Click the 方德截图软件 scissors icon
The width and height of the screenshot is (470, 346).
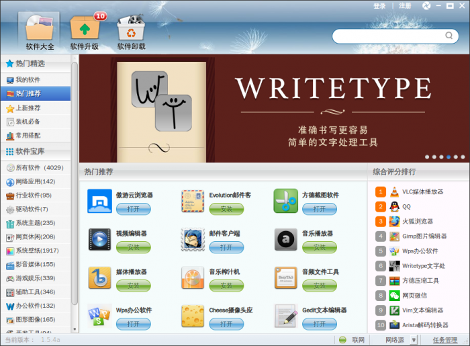285,201
